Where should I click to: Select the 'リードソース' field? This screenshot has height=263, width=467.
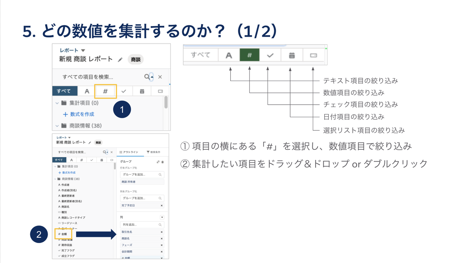68,223
